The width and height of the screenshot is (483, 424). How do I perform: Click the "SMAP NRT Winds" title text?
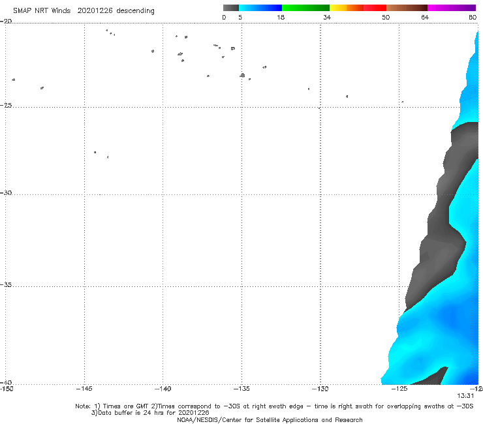42,10
